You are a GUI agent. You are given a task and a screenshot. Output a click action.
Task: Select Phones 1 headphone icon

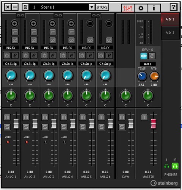pos(166,166)
